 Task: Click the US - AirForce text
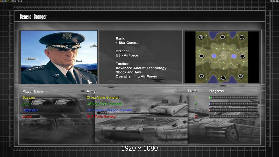(x=127, y=55)
